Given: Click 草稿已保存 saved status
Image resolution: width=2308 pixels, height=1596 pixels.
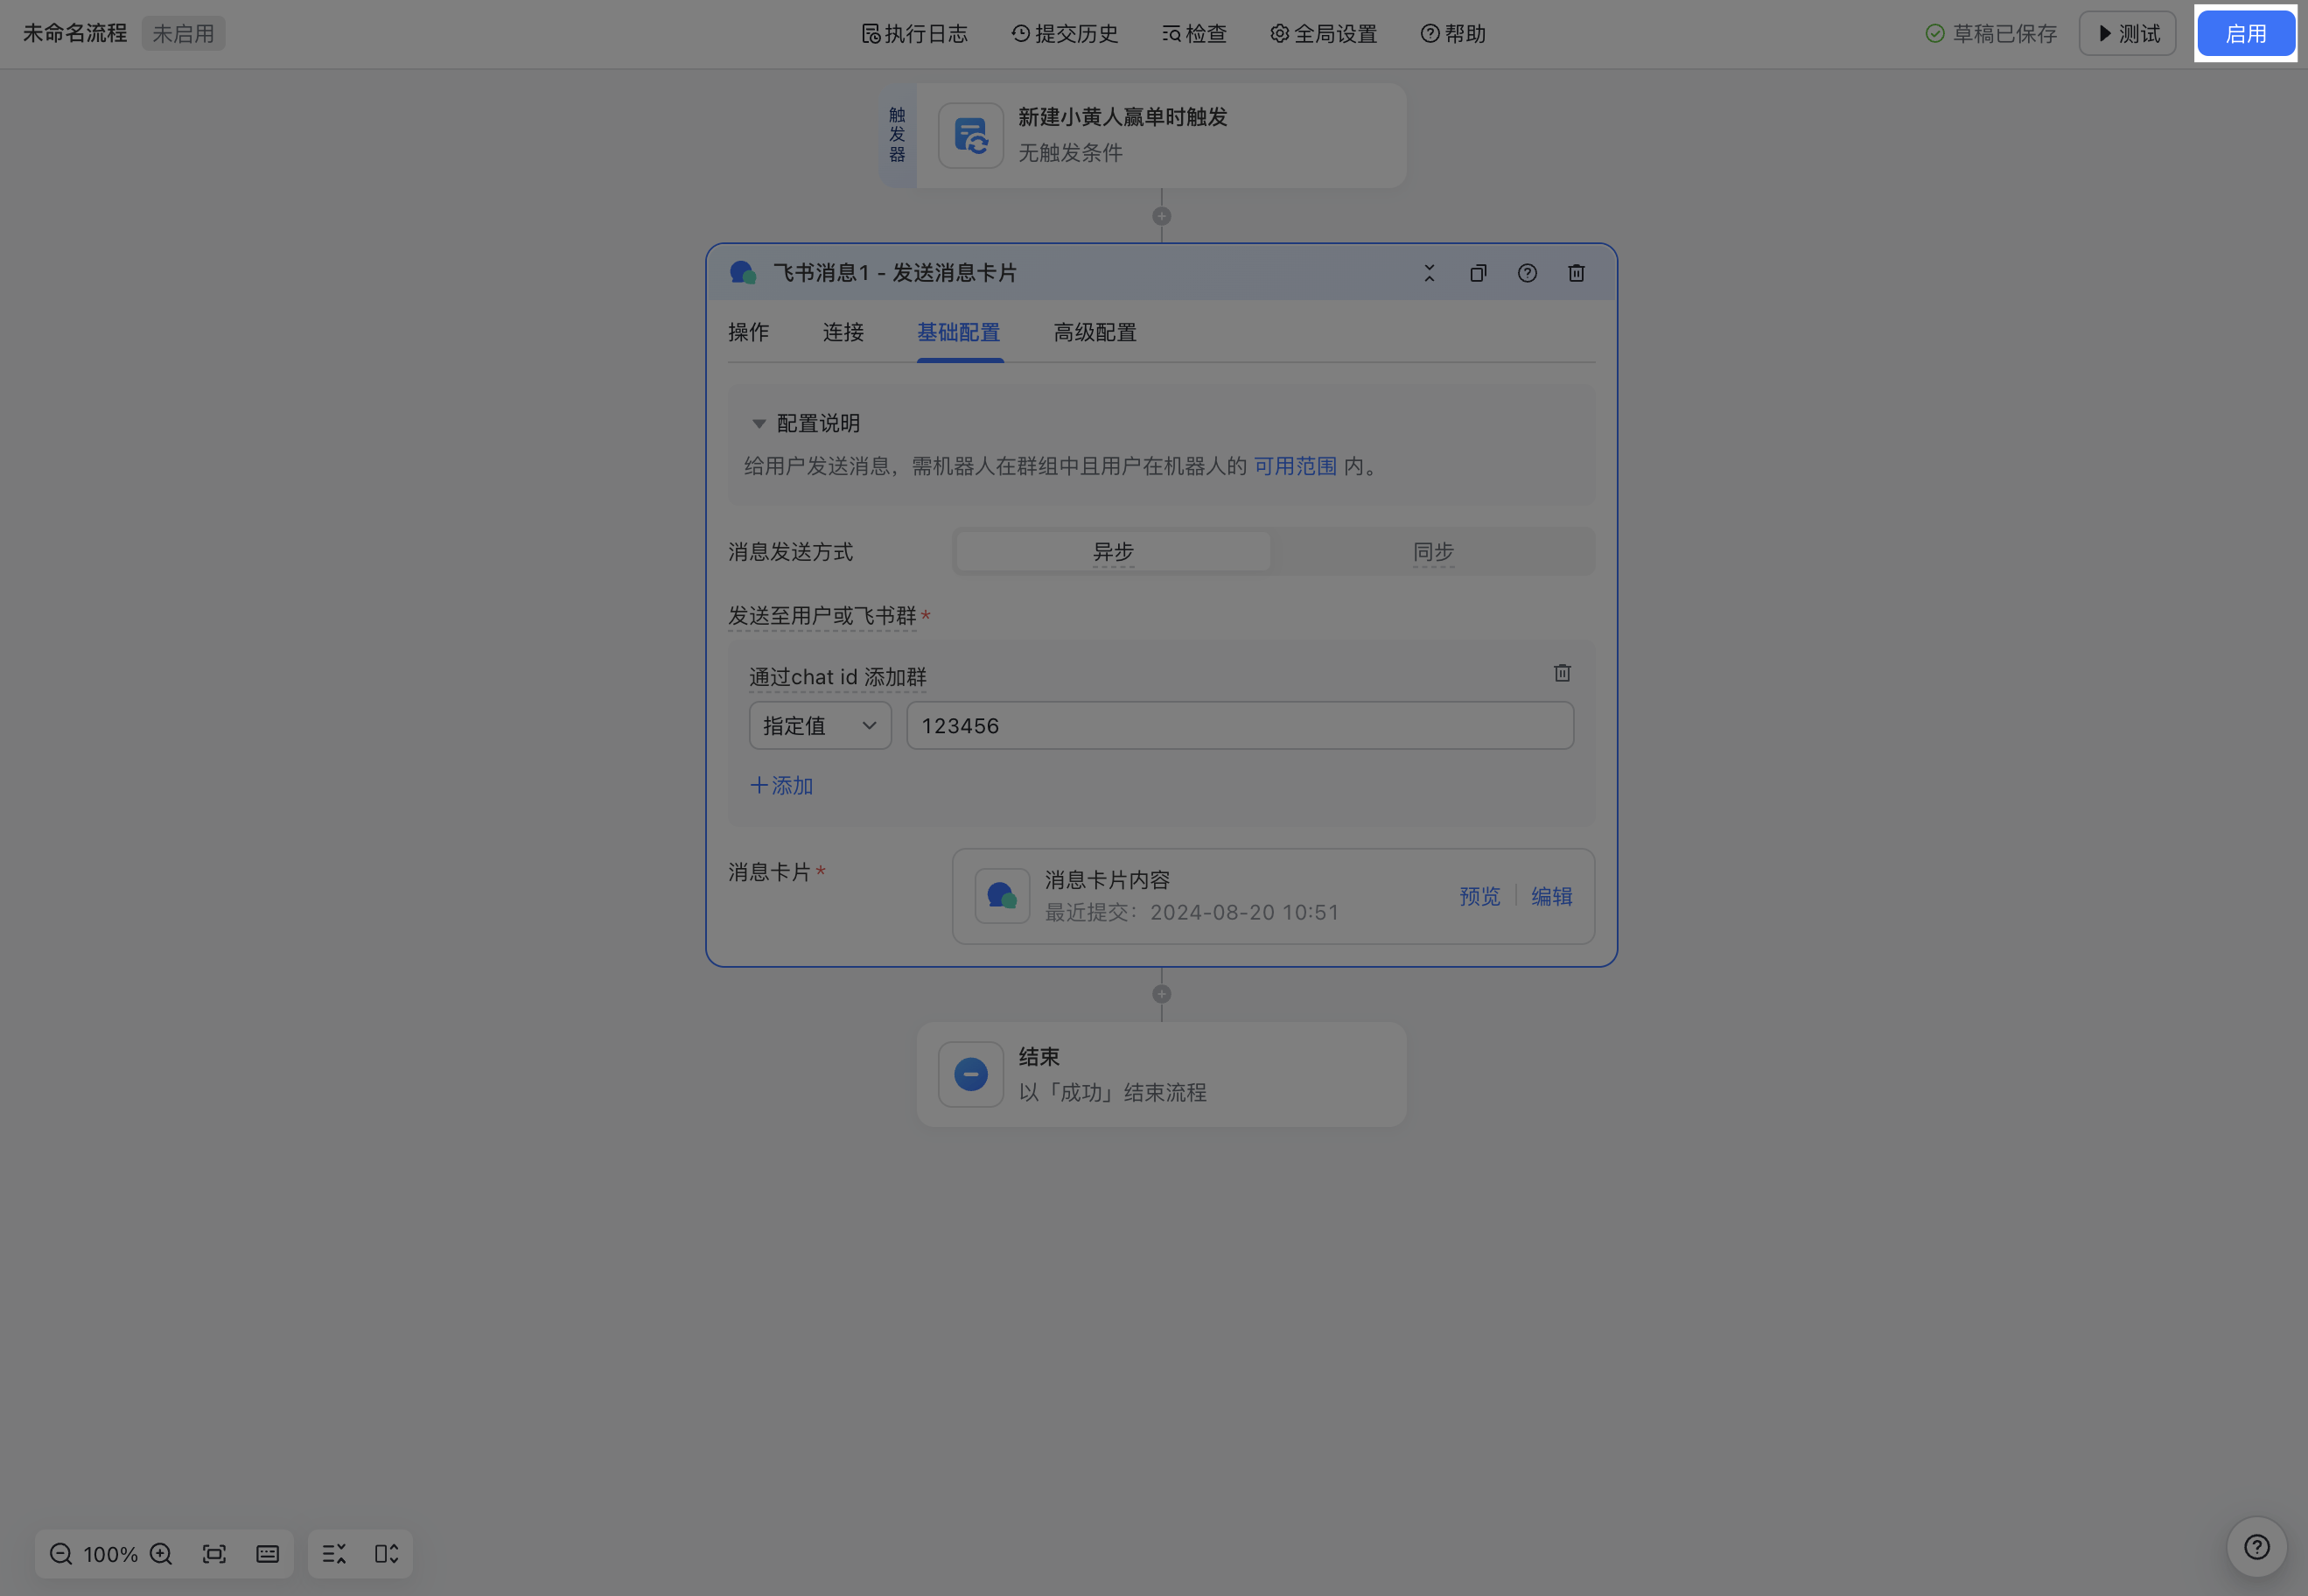Looking at the screenshot, I should [1991, 34].
